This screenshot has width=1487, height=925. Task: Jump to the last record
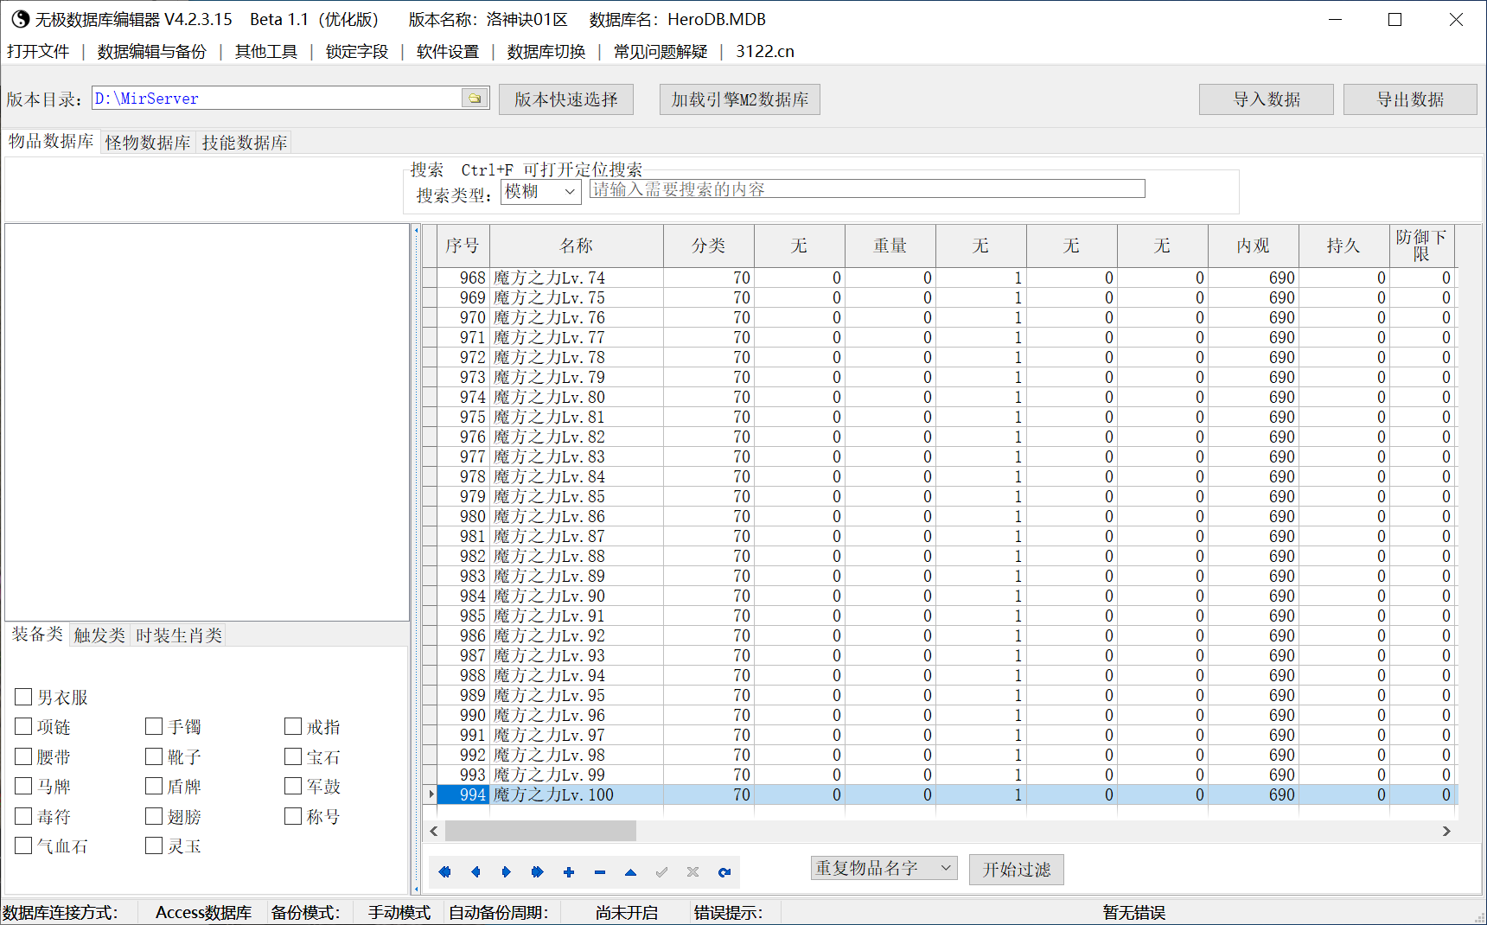click(x=538, y=872)
